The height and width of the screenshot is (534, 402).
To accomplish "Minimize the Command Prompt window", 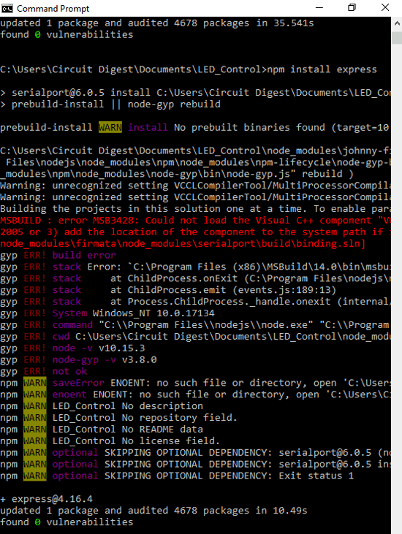I will point(319,8).
